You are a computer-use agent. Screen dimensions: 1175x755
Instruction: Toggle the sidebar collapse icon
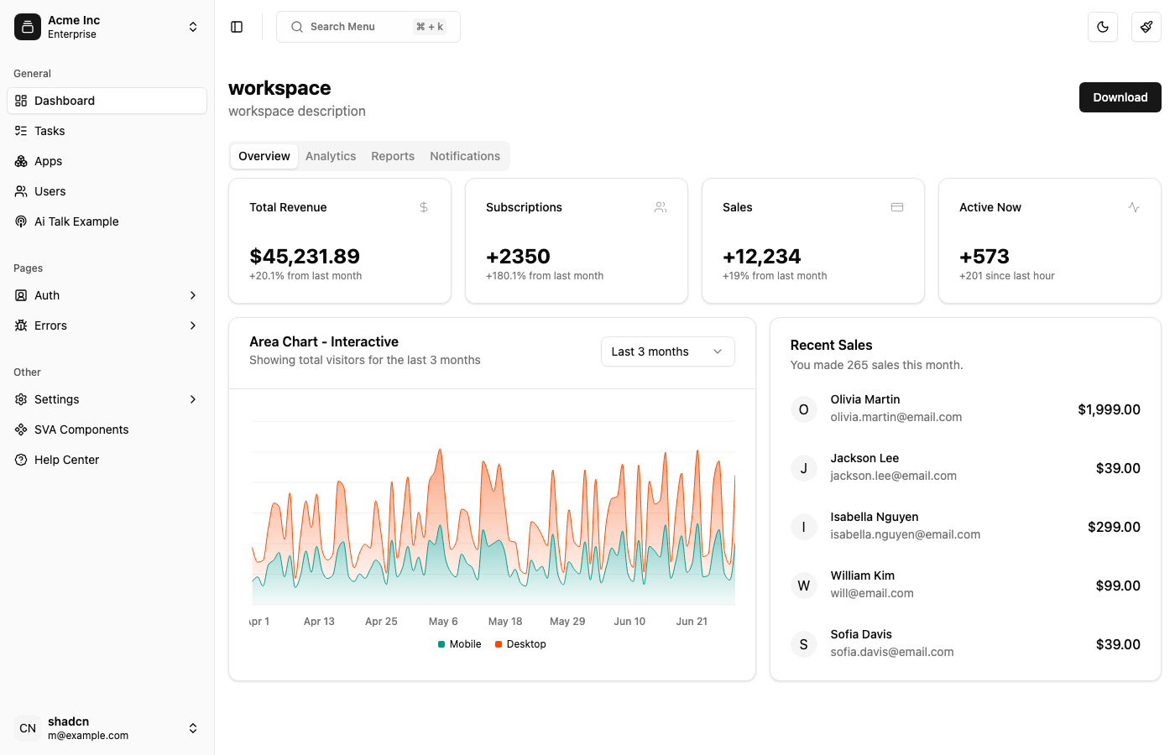click(237, 27)
